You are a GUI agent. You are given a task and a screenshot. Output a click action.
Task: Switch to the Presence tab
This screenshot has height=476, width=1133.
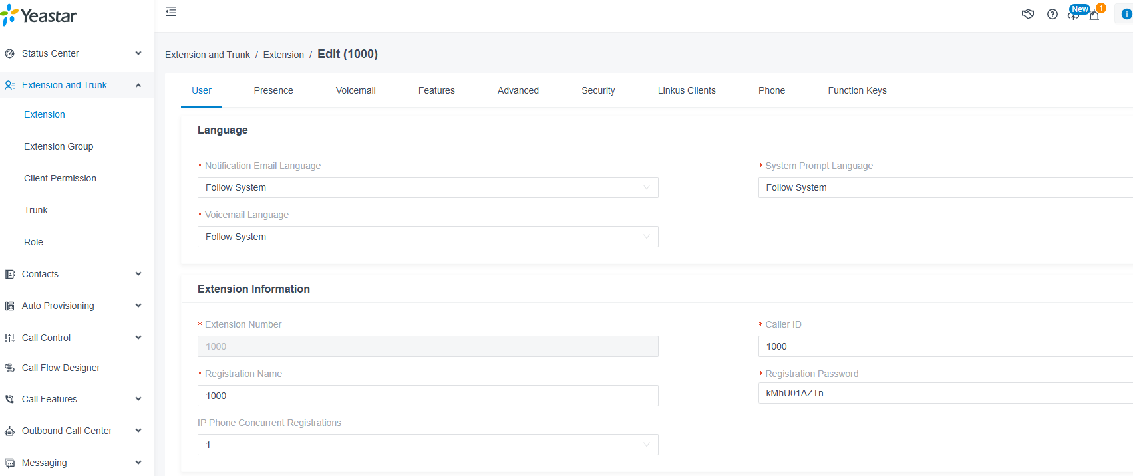pyautogui.click(x=273, y=90)
